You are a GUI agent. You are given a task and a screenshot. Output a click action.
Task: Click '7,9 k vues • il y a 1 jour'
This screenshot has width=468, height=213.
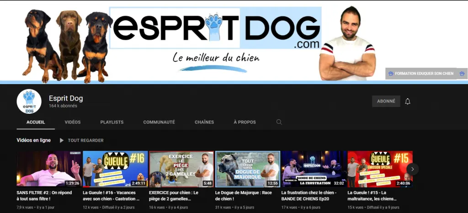pos(36,208)
